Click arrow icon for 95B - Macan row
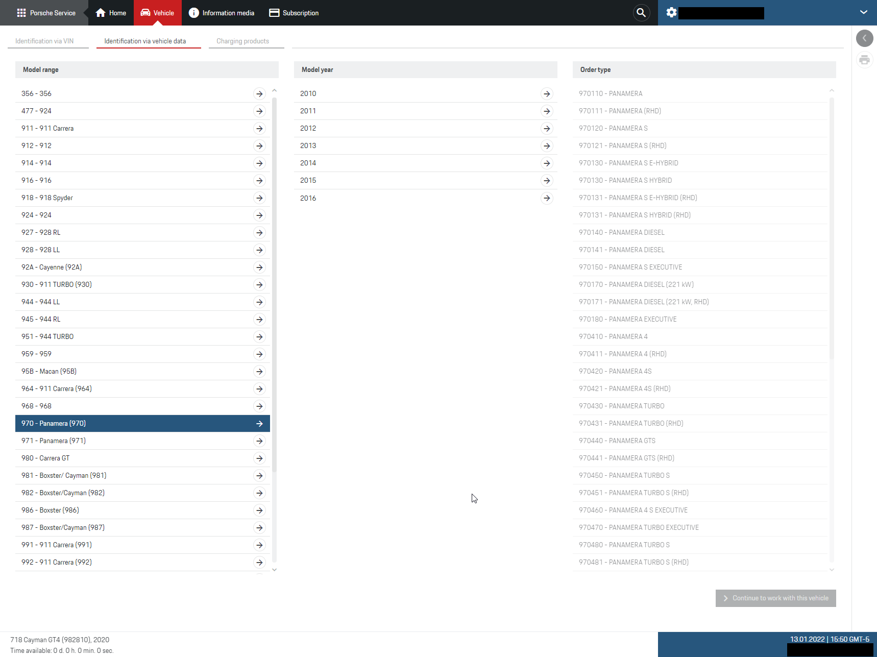This screenshot has height=657, width=877. tap(259, 372)
